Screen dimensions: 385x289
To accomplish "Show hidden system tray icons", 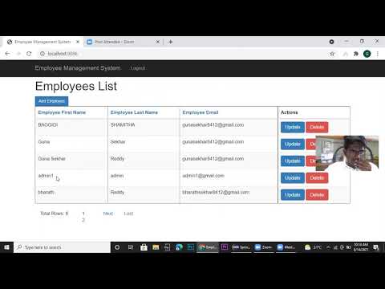I will pyautogui.click(x=328, y=247).
